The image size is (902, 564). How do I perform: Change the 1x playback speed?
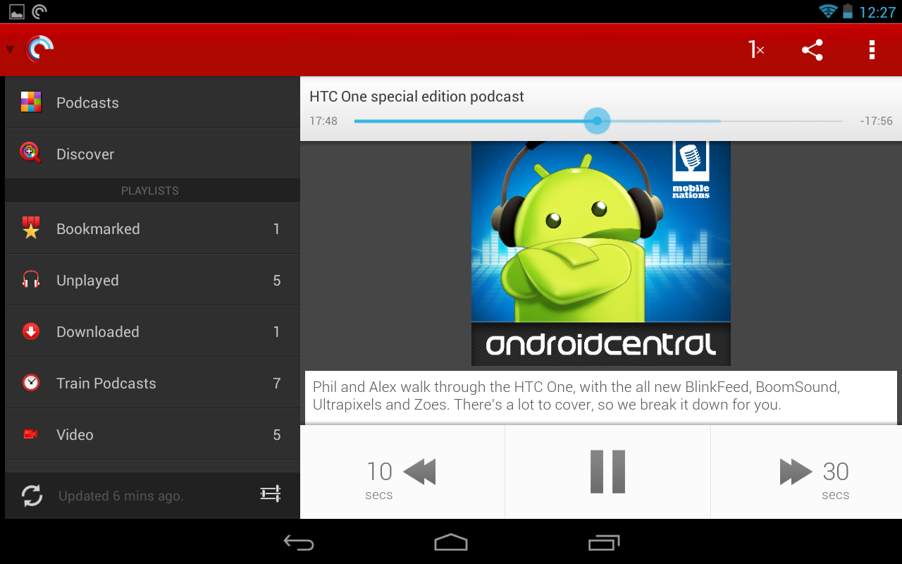756,49
